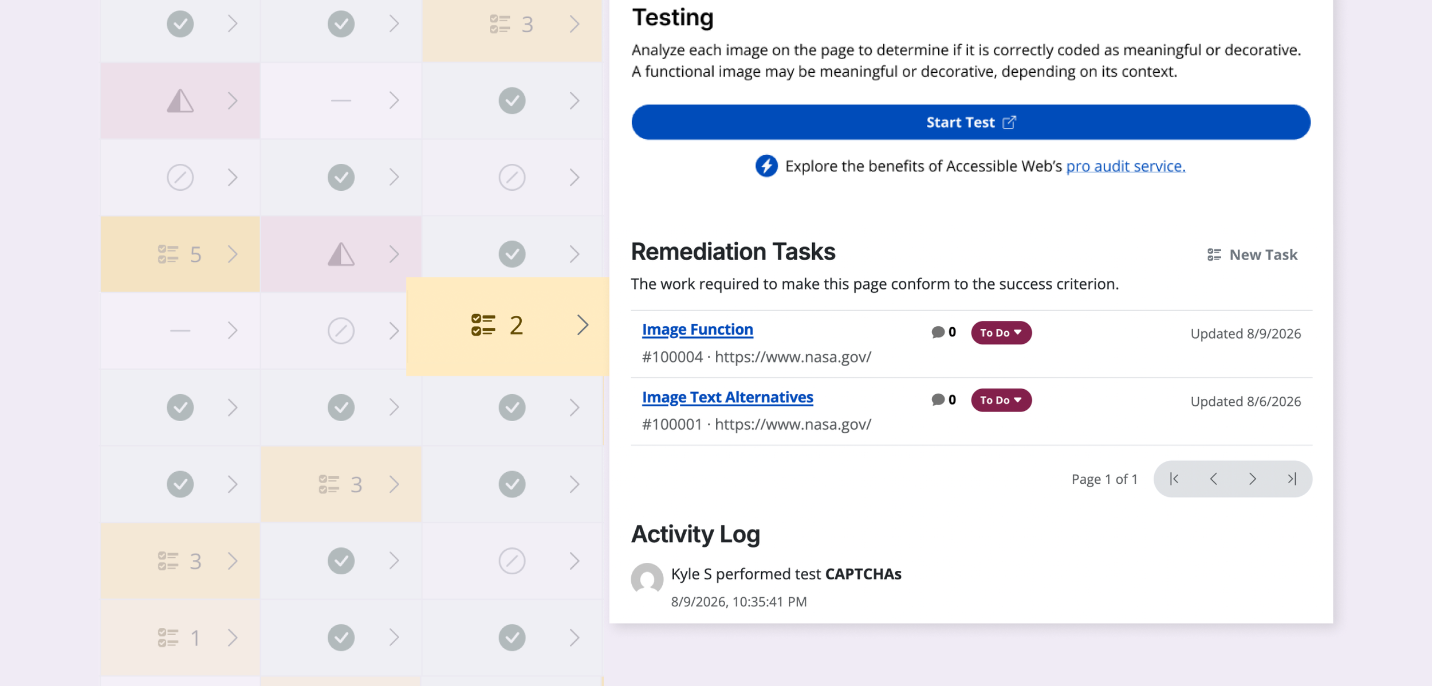This screenshot has height=686, width=1432.
Task: Click the checklist icon in the 1-task cell
Action: [168, 637]
